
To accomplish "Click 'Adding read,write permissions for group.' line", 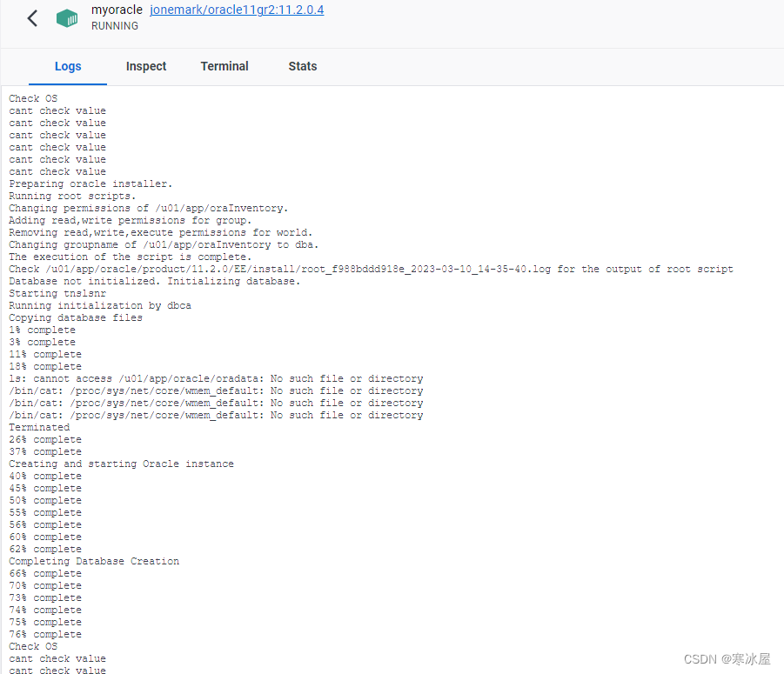I will 130,220.
